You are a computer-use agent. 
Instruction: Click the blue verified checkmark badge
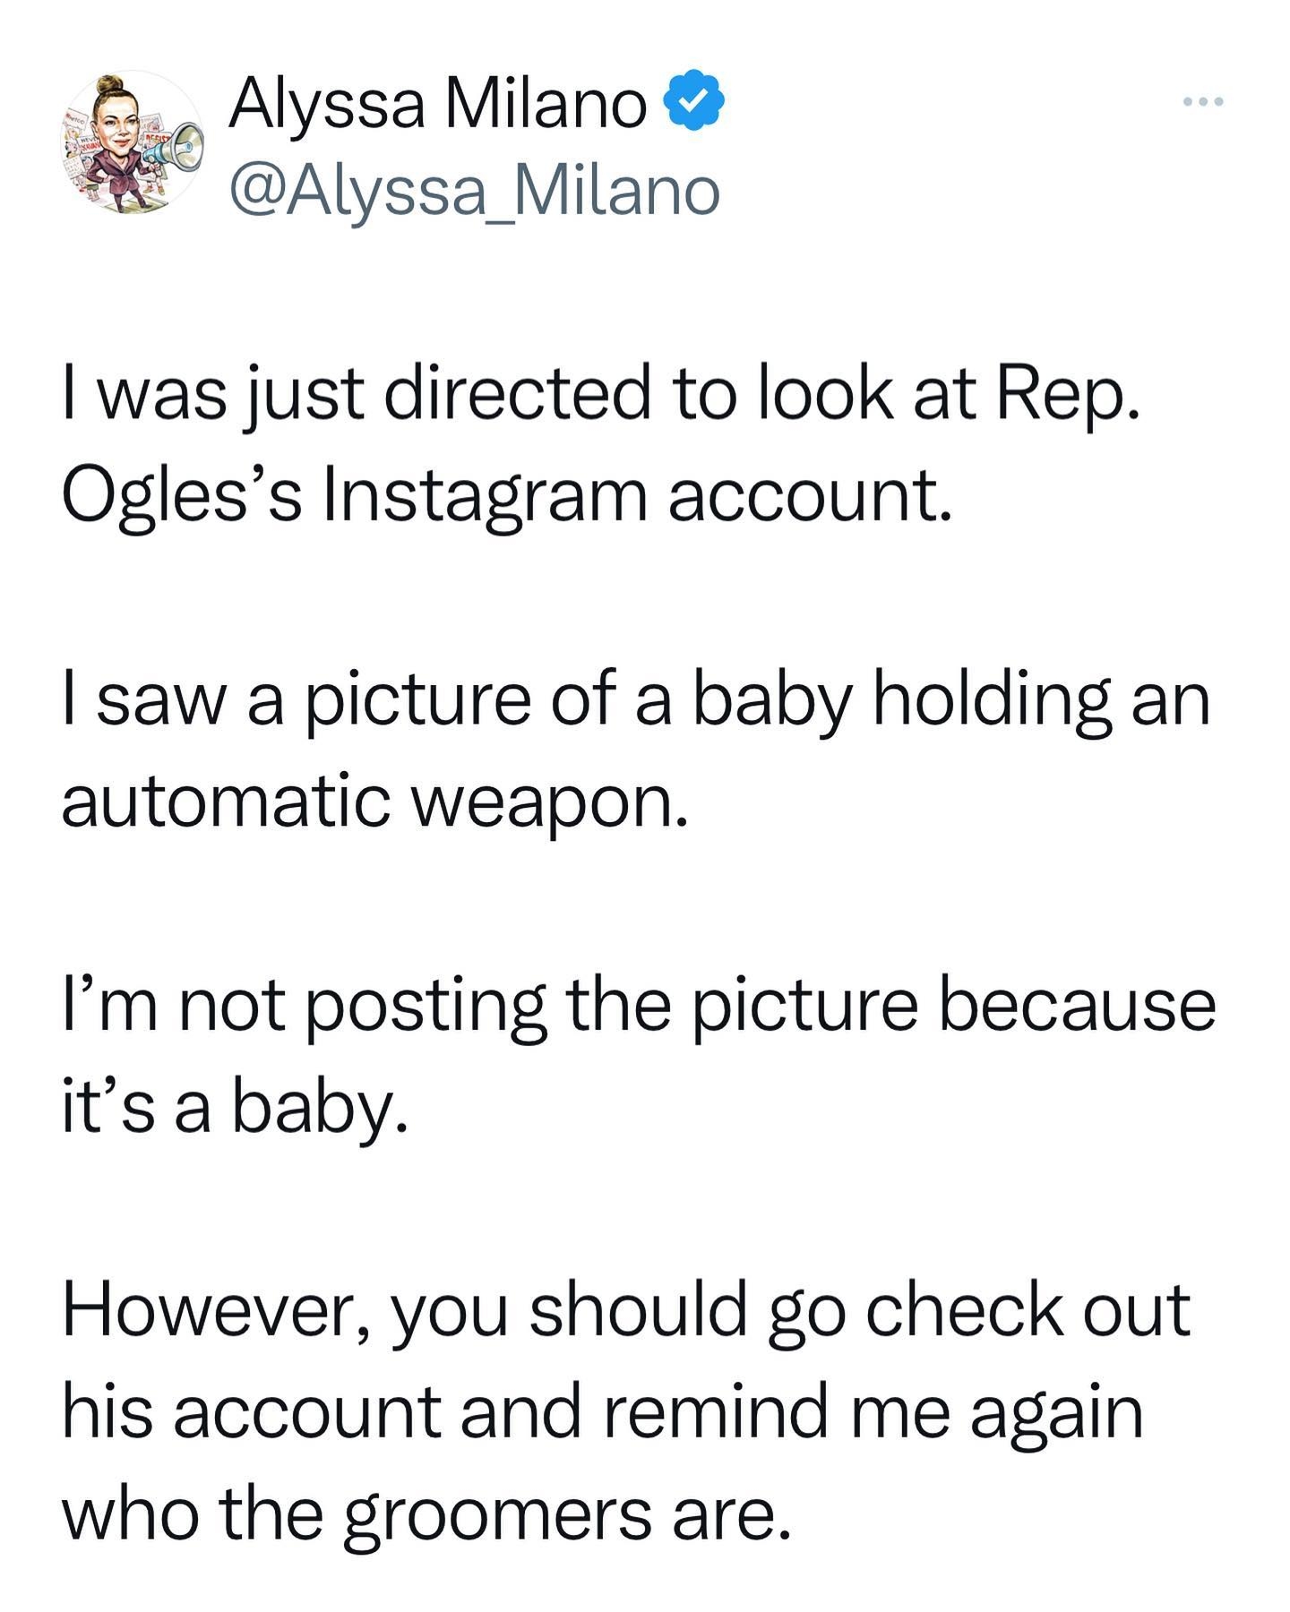coord(692,103)
